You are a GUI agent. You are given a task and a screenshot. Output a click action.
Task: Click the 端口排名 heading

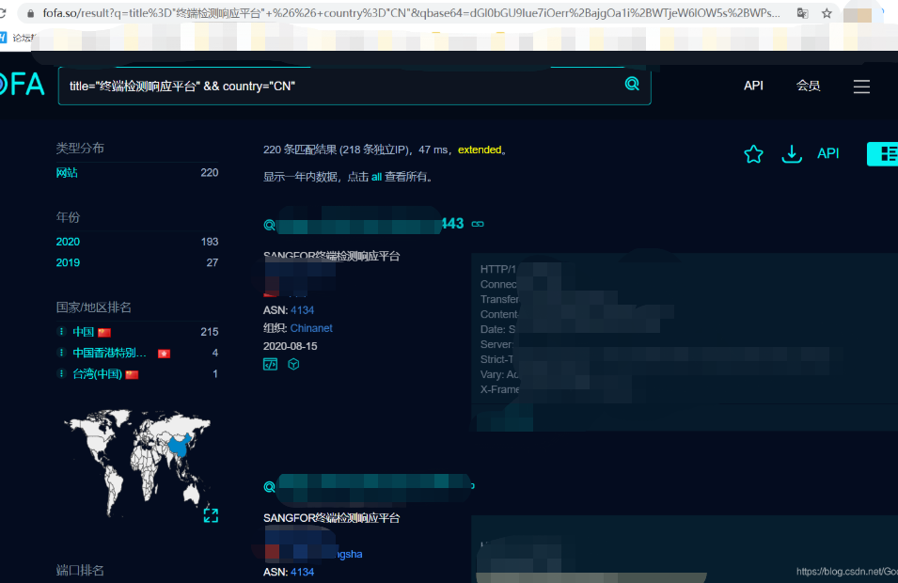click(80, 571)
